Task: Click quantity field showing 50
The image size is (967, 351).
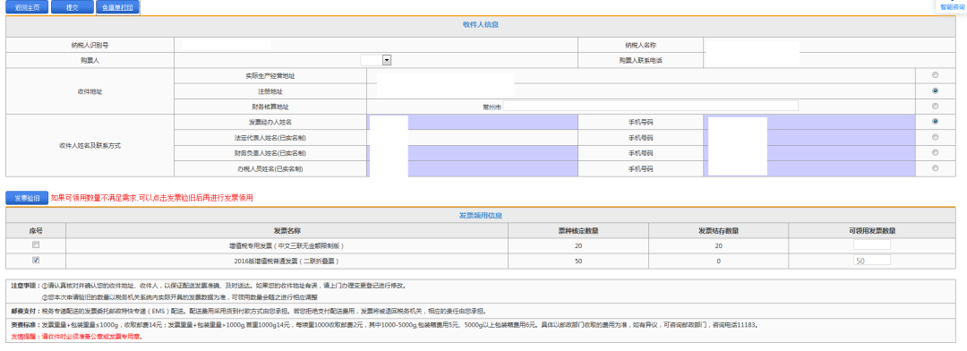Action: (x=872, y=261)
